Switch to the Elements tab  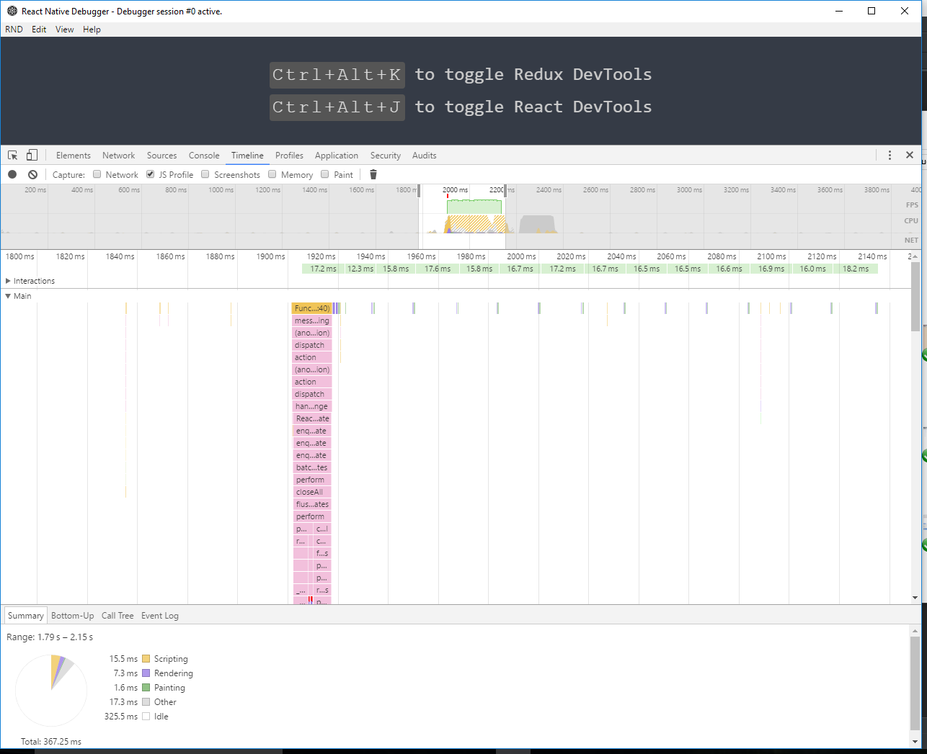[x=74, y=156]
